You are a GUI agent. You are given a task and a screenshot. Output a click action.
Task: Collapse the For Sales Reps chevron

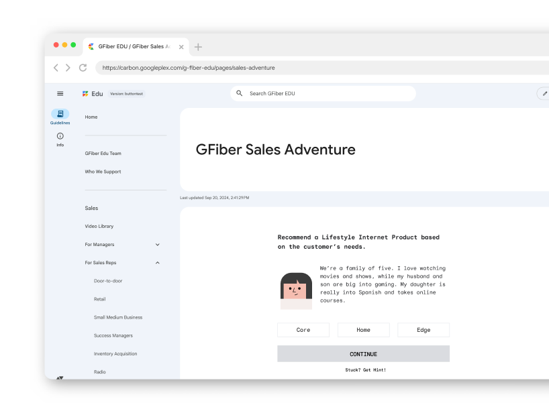tap(158, 263)
